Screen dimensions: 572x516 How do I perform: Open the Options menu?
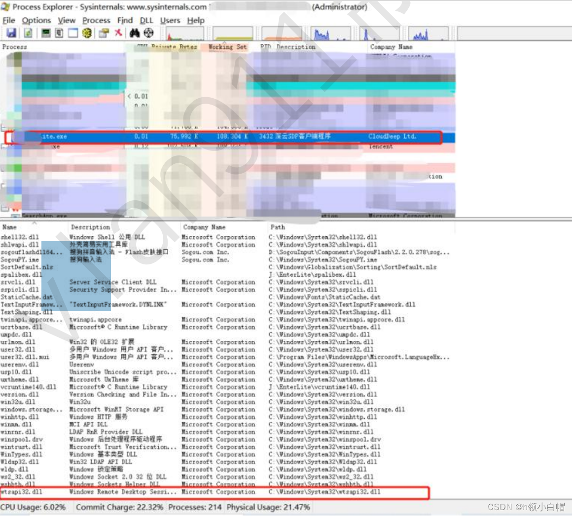pyautogui.click(x=36, y=20)
